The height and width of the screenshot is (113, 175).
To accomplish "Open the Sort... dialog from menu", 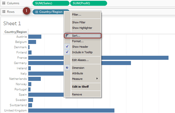I will (x=83, y=36).
